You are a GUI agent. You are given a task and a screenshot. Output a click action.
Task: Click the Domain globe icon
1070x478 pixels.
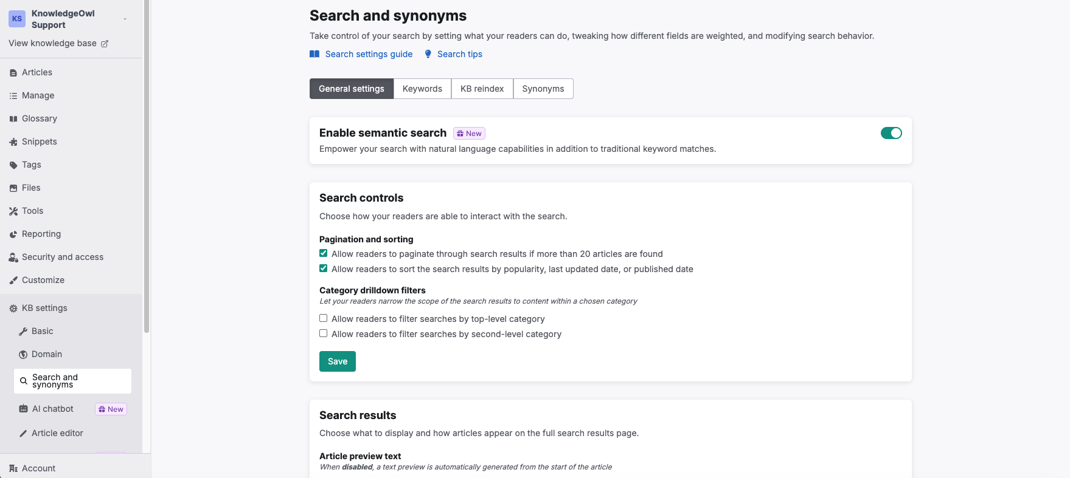pos(23,355)
